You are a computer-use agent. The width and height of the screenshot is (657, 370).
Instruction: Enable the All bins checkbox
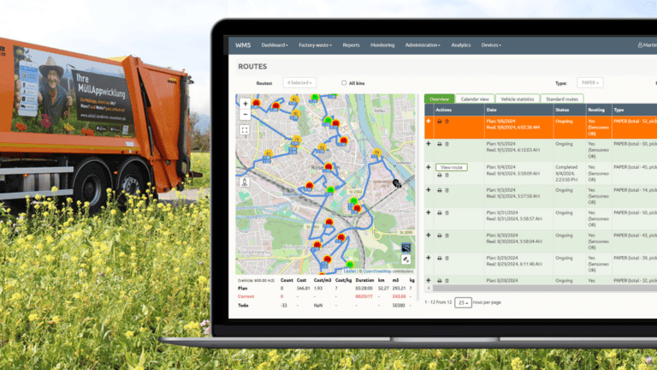[x=344, y=83]
